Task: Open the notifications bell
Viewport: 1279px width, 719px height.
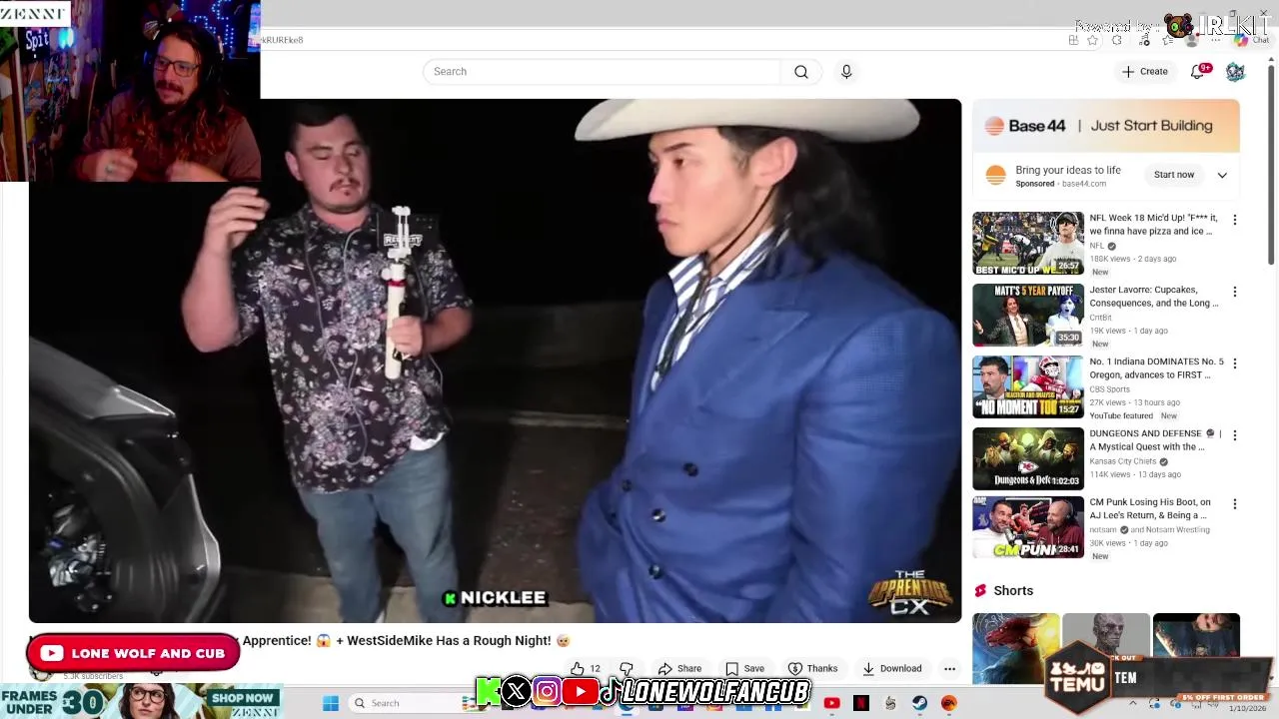Action: pyautogui.click(x=1198, y=72)
